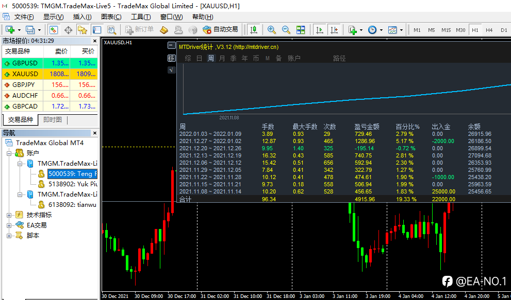The image size is (511, 300).
Task: Expand the indicators dropdown arrow
Action: (361, 30)
